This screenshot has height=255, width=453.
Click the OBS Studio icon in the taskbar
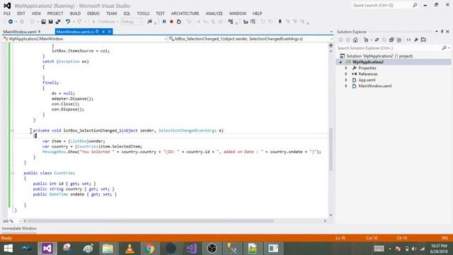pos(212,249)
